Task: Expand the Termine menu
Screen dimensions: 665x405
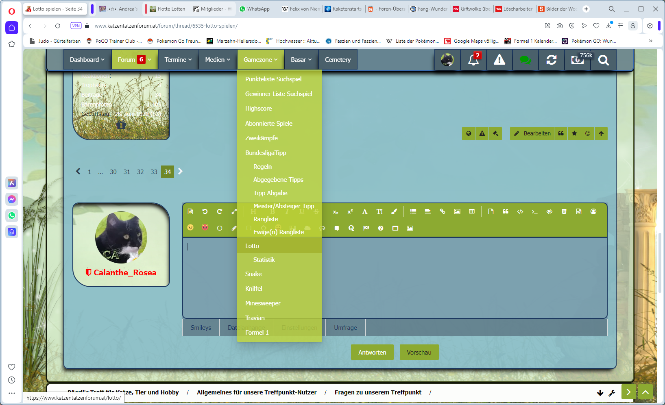Action: tap(178, 60)
